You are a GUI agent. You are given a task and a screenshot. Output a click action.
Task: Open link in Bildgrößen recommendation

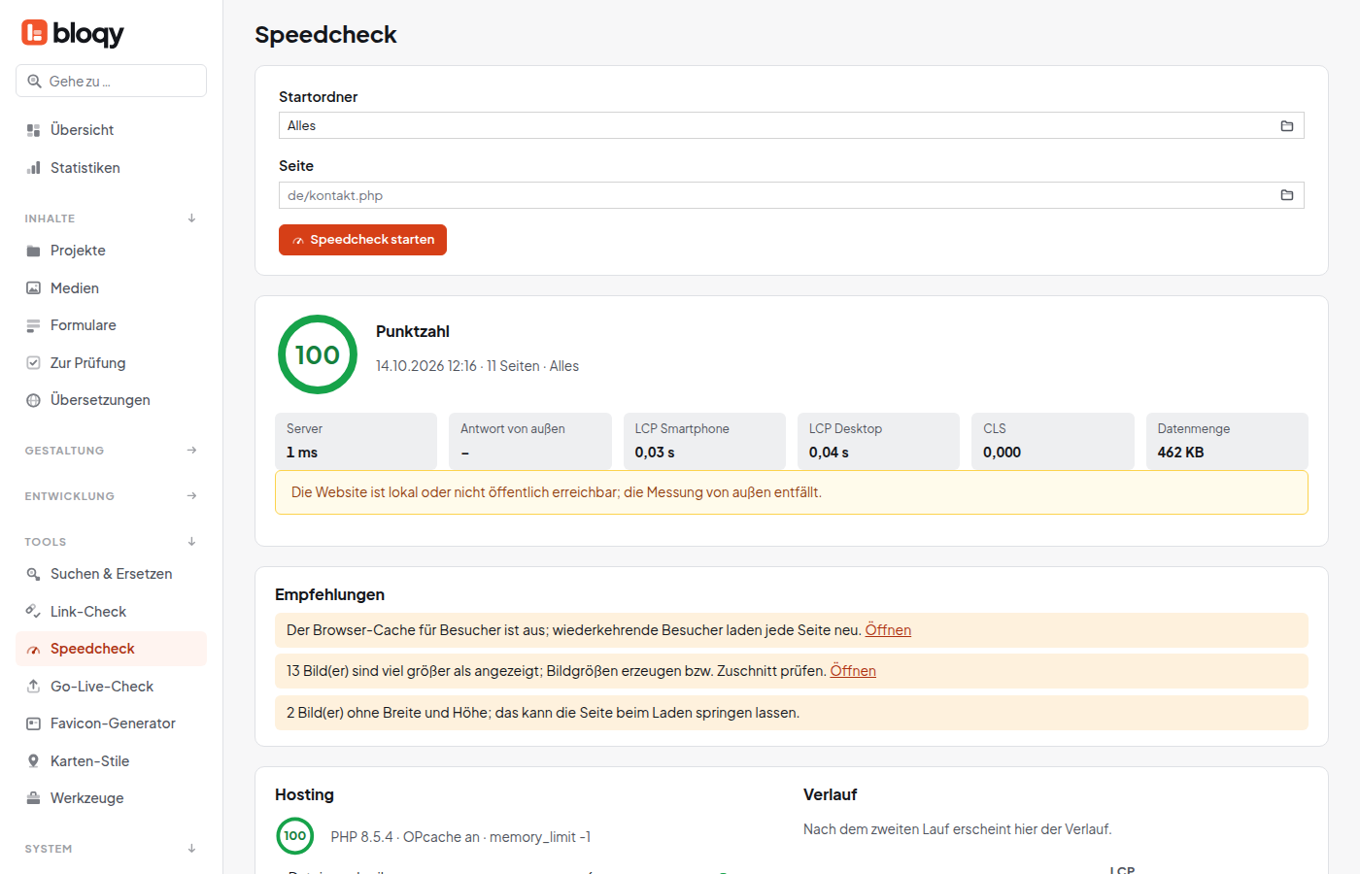[853, 671]
